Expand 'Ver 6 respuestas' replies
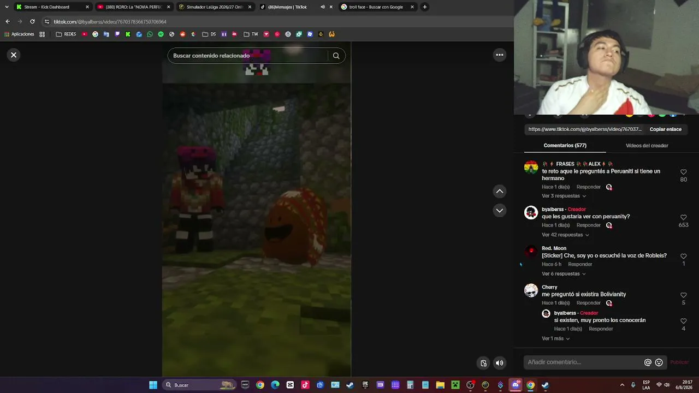The image size is (699, 393). point(564,273)
